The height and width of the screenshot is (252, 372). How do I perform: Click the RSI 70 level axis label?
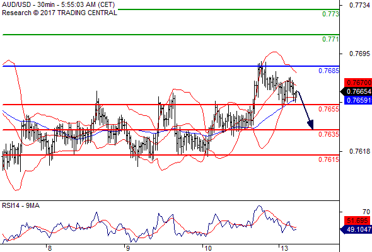click(366, 212)
